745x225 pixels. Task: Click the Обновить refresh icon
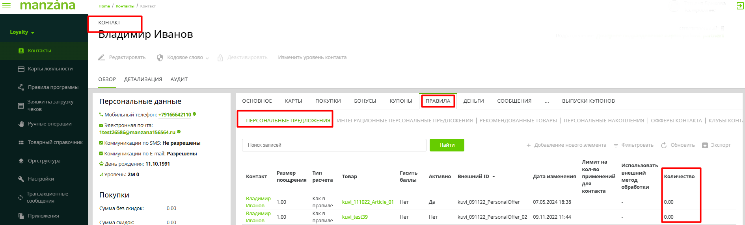coord(664,145)
